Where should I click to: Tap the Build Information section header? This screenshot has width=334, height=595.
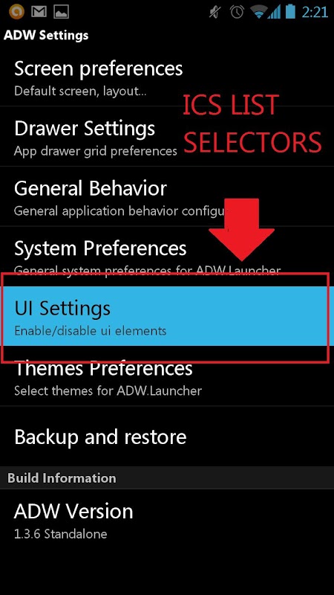[x=167, y=477]
